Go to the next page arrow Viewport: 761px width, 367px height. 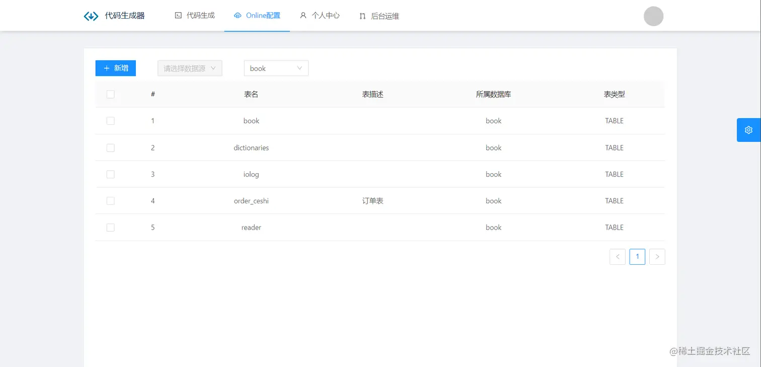click(x=657, y=257)
